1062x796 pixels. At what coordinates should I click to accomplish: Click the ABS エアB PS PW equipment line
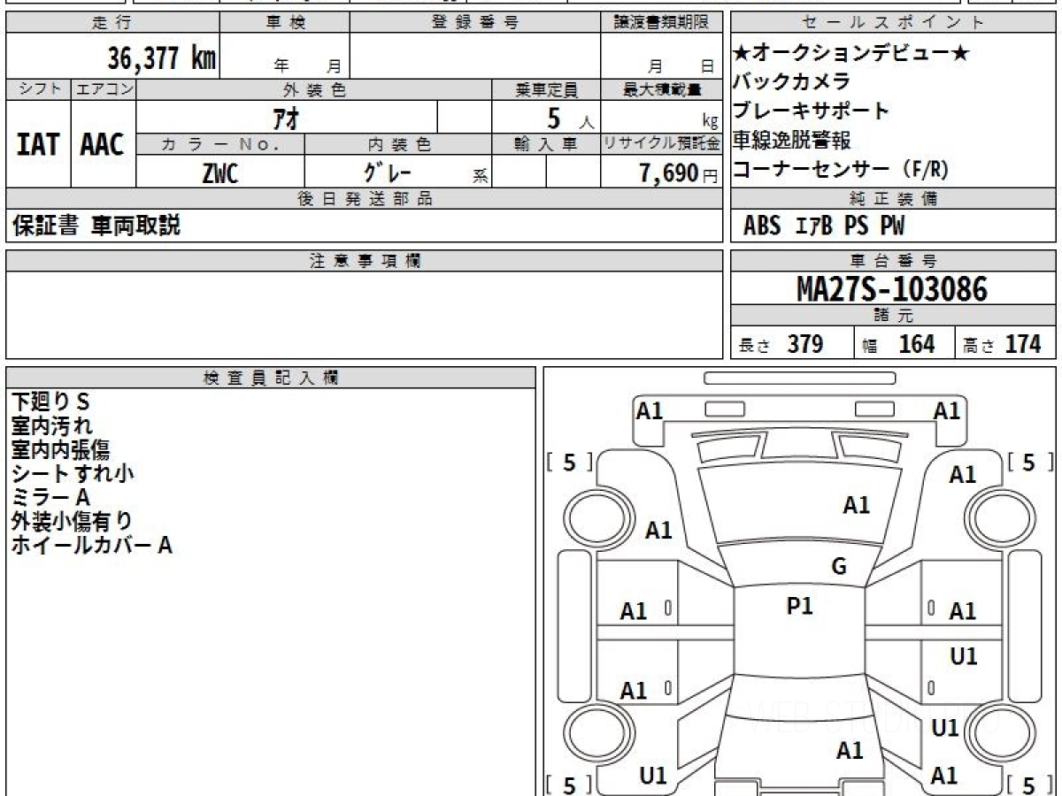(824, 226)
